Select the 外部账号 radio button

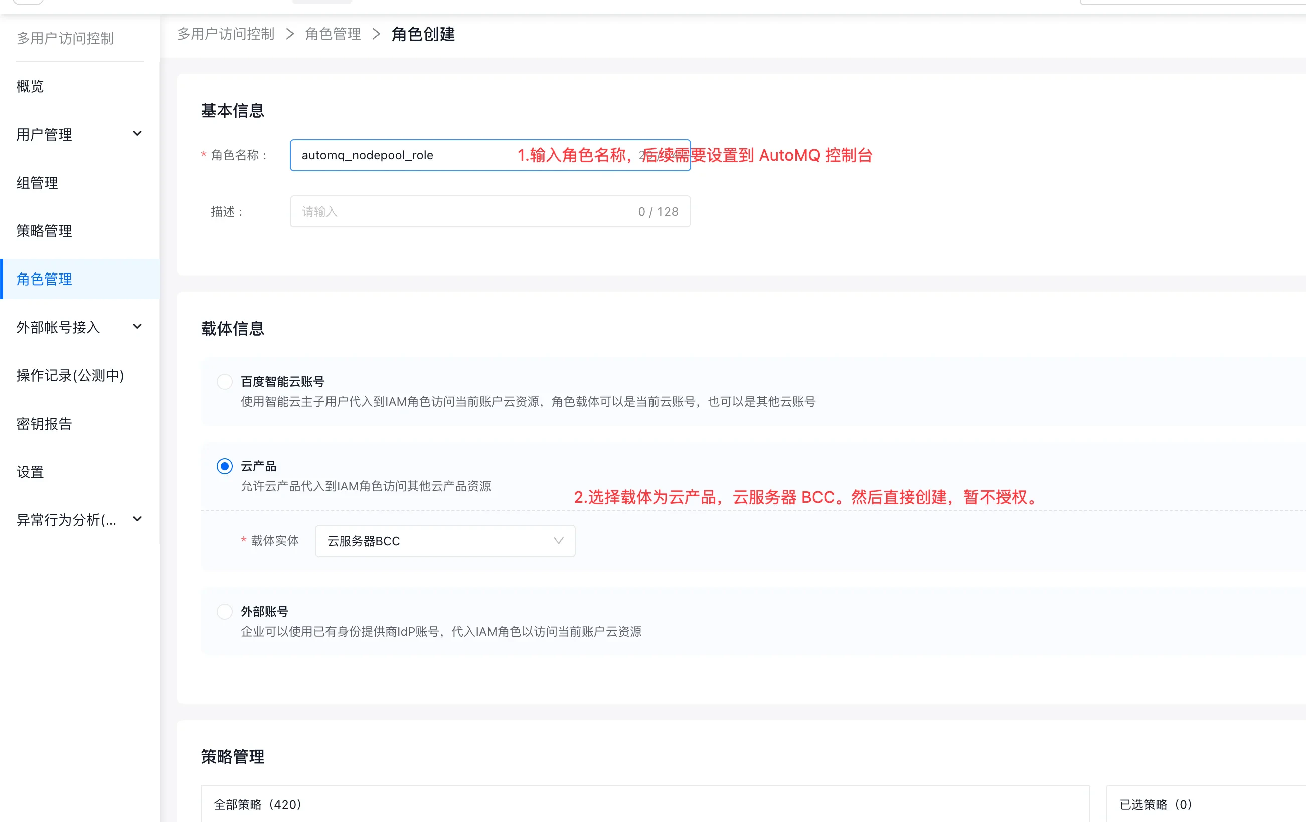point(225,612)
